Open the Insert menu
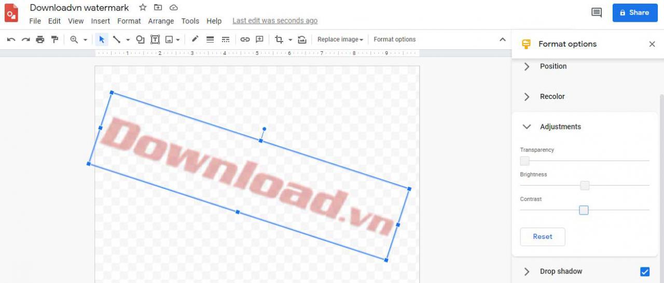This screenshot has width=664, height=283. (101, 21)
